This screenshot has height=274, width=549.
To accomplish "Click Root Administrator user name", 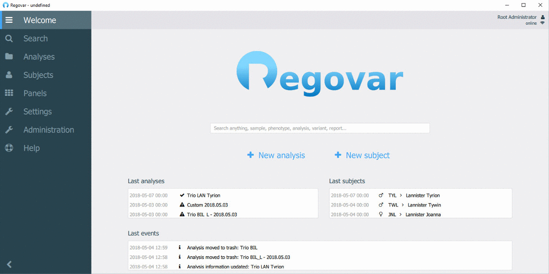I will (x=517, y=17).
